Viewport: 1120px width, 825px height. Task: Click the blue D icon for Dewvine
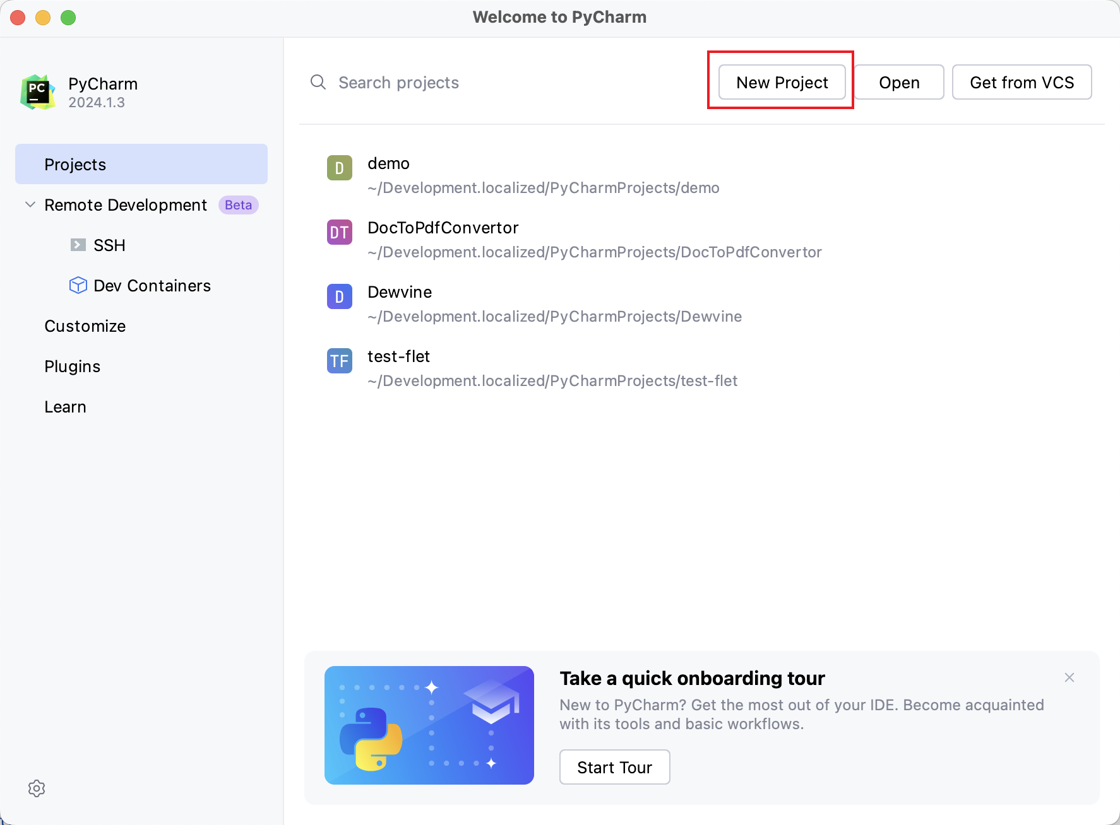pos(340,296)
